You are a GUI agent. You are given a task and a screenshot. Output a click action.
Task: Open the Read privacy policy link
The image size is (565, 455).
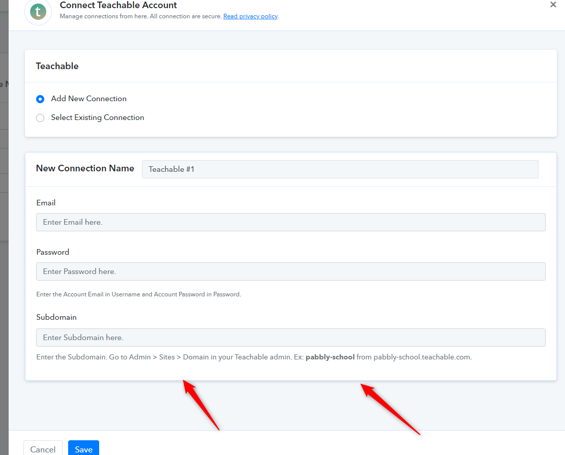click(250, 16)
